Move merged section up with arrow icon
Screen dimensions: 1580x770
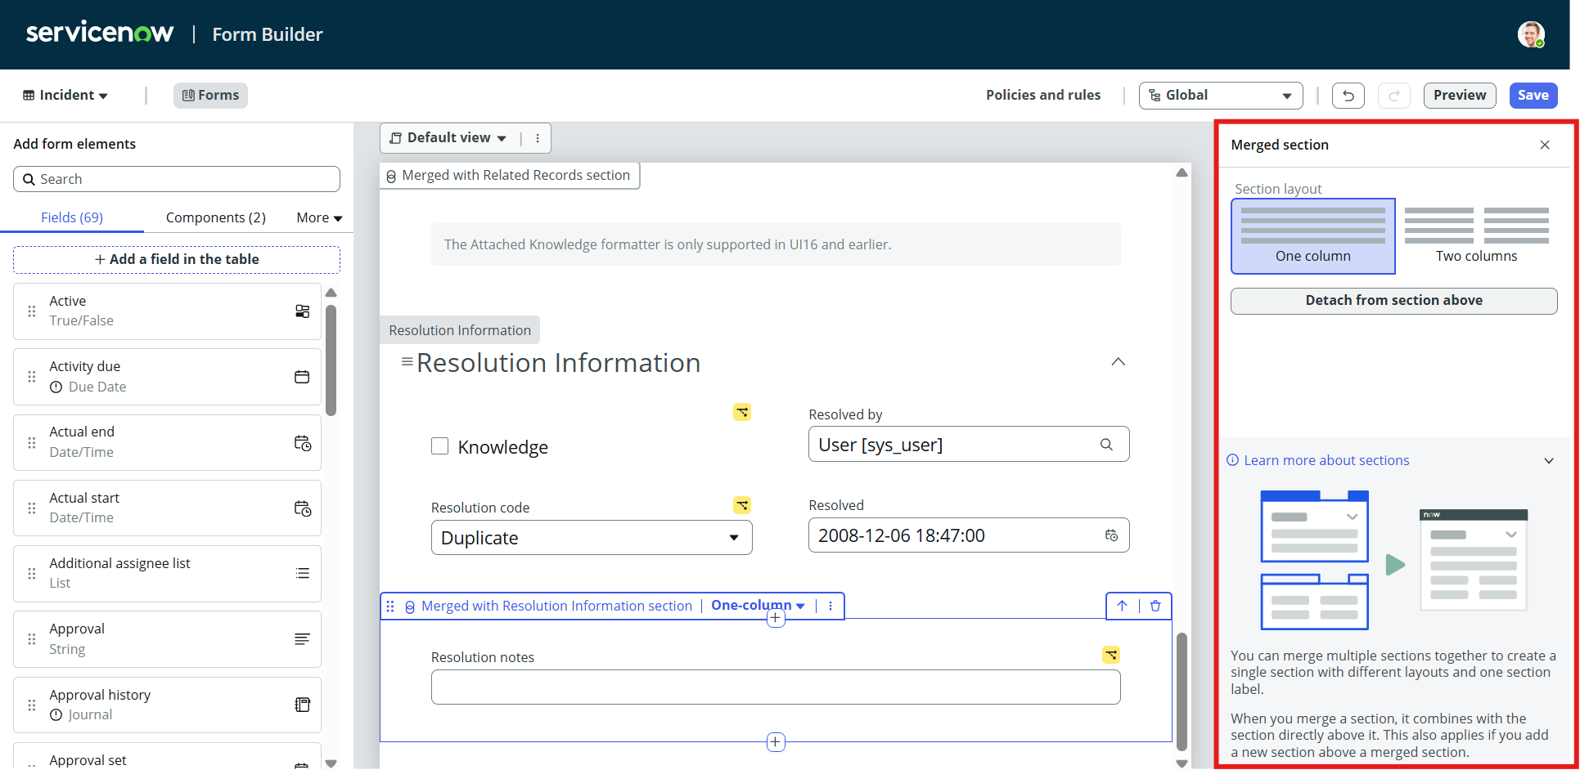1122,606
